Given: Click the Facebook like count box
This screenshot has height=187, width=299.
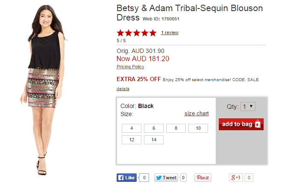Looking at the screenshot, I should click(x=144, y=178).
